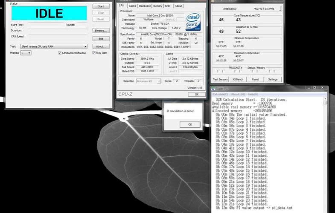Click the L1 Data value 2 x 32 KBytes

[x=190, y=59]
